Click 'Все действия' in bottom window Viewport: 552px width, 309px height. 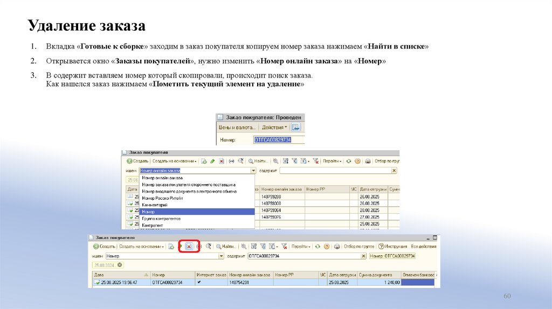(424, 247)
